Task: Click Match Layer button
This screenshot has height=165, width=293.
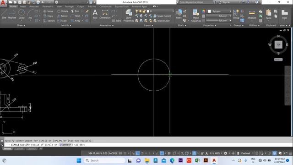Action: point(162,21)
